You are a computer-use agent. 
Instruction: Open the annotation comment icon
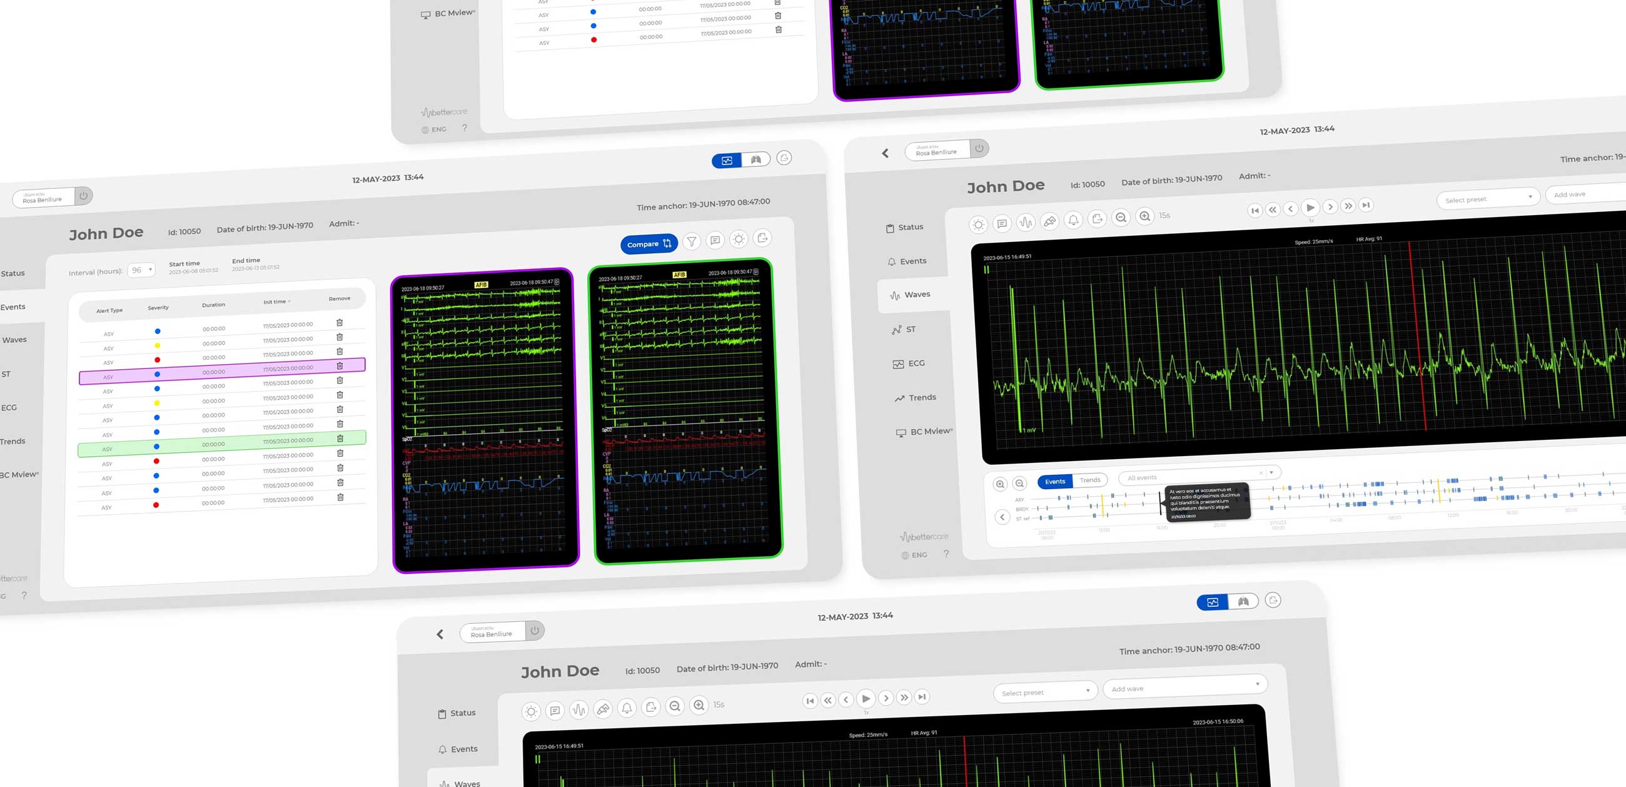point(1001,225)
